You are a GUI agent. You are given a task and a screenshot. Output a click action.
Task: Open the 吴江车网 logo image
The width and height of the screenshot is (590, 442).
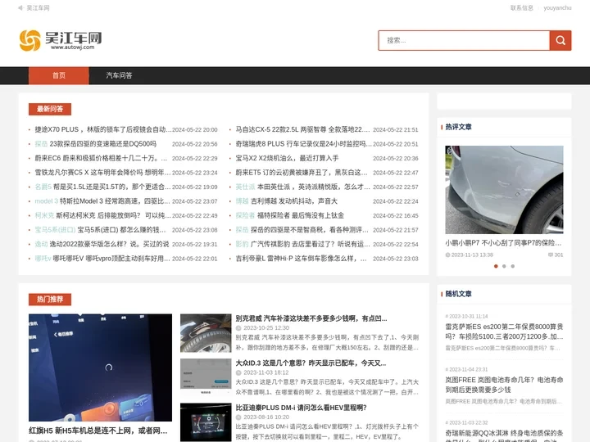(x=61, y=40)
